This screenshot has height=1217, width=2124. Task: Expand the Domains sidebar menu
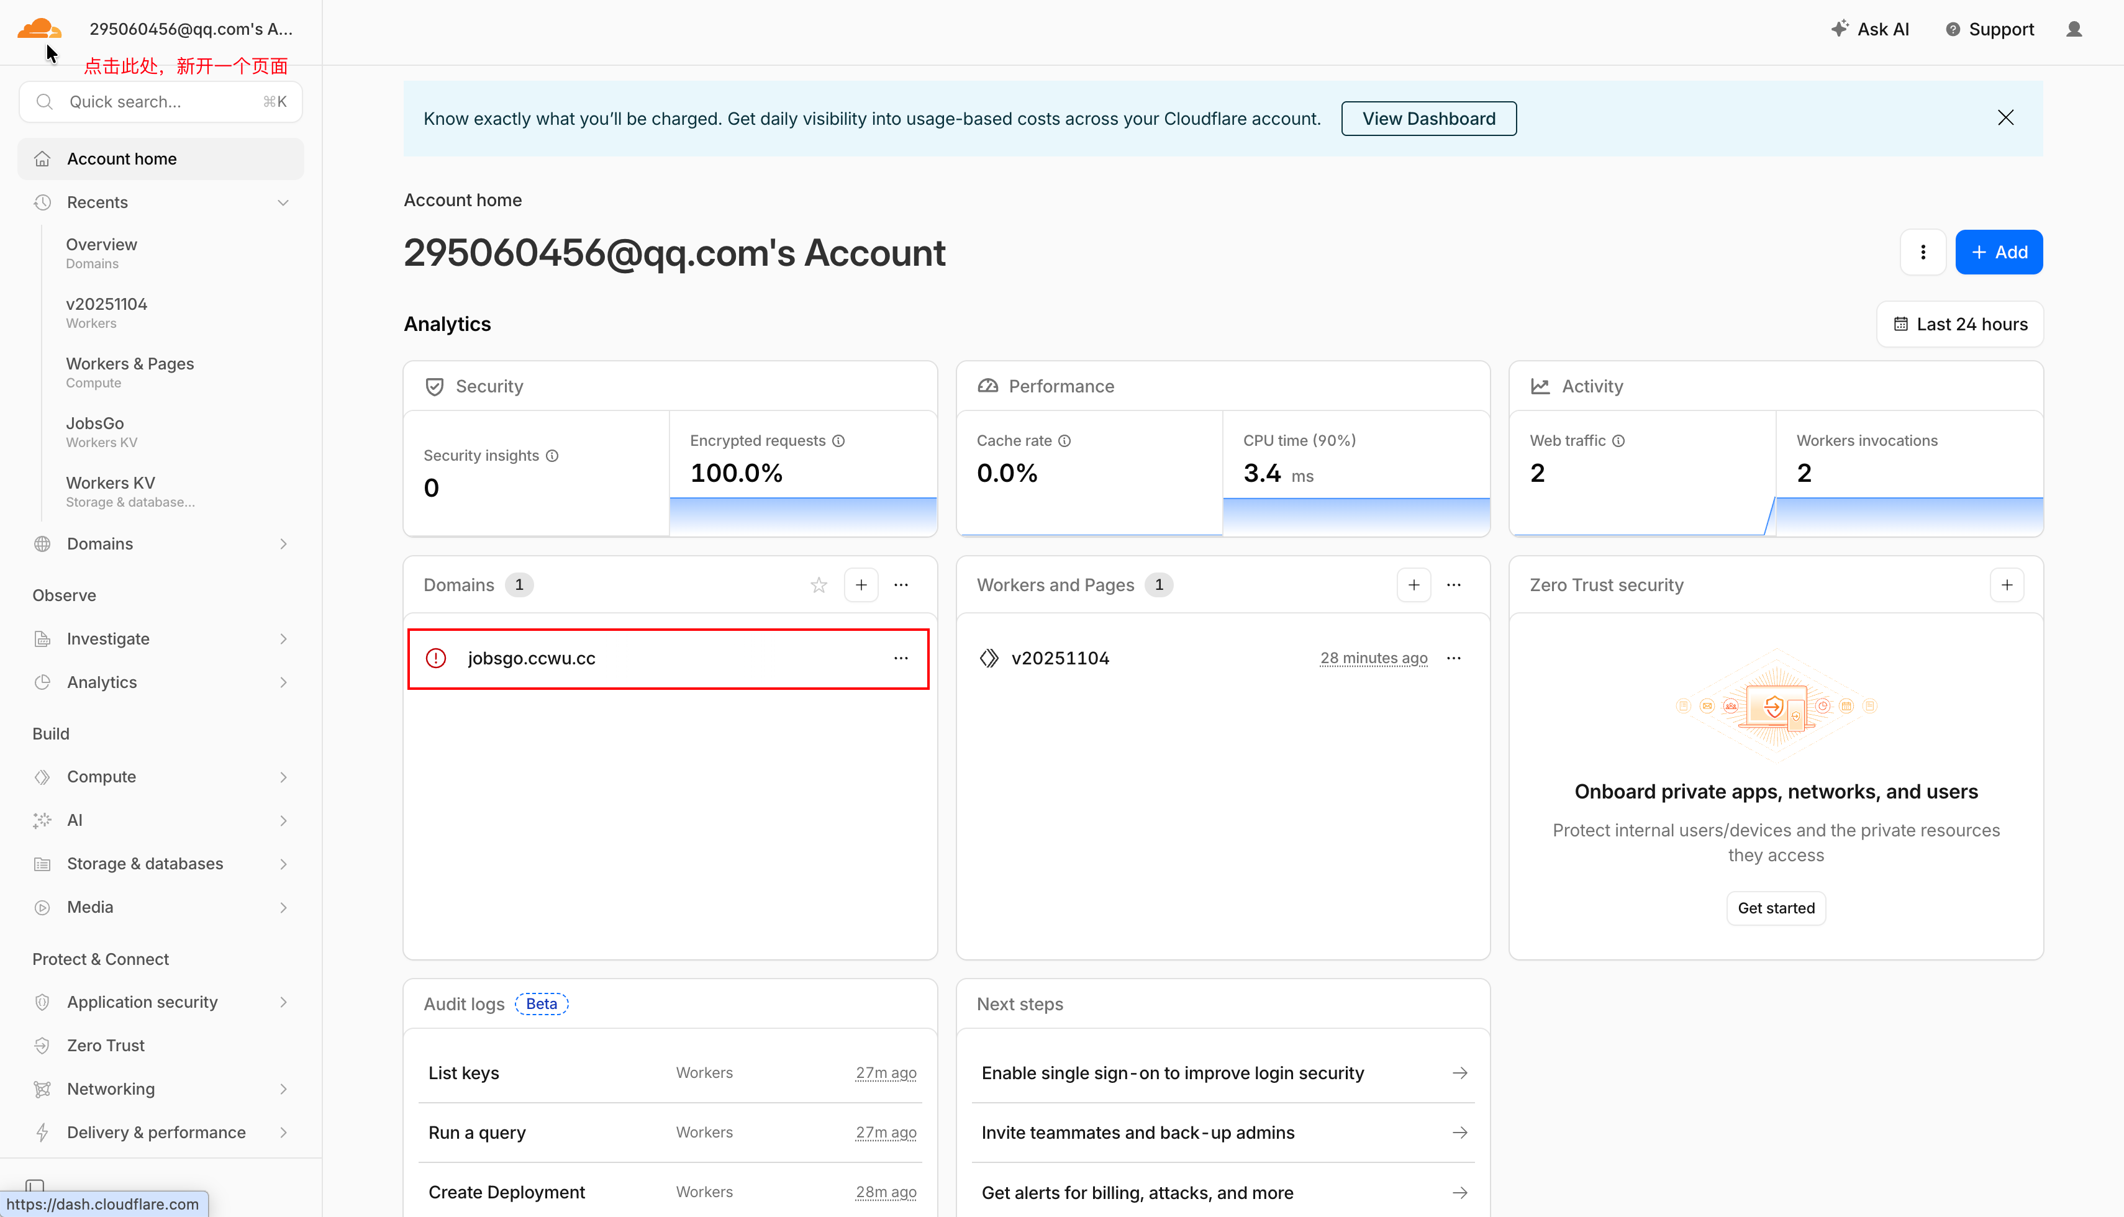[x=160, y=544]
